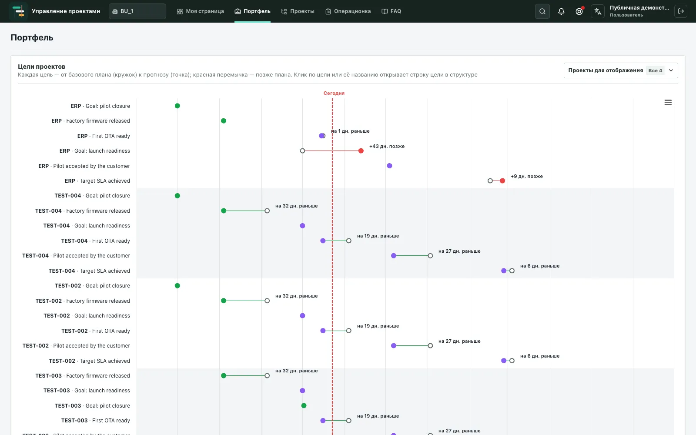The image size is (696, 435).
Task: Click ERP Goal: pilot closure green dot
Action: click(x=177, y=106)
